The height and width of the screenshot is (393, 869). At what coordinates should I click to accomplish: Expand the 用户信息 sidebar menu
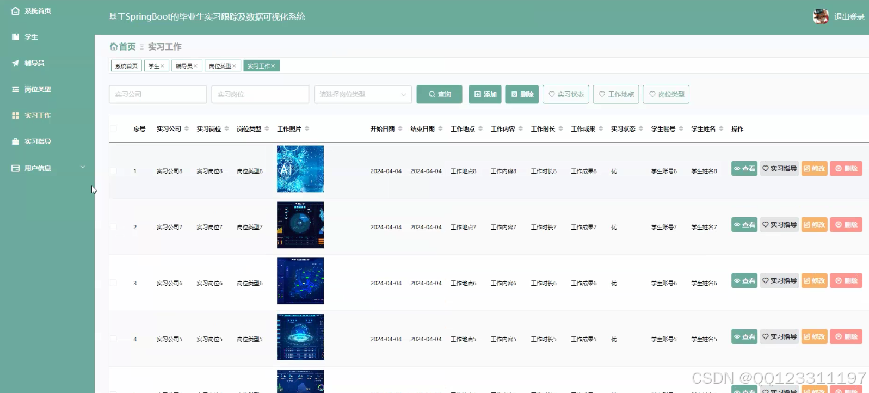coord(47,168)
